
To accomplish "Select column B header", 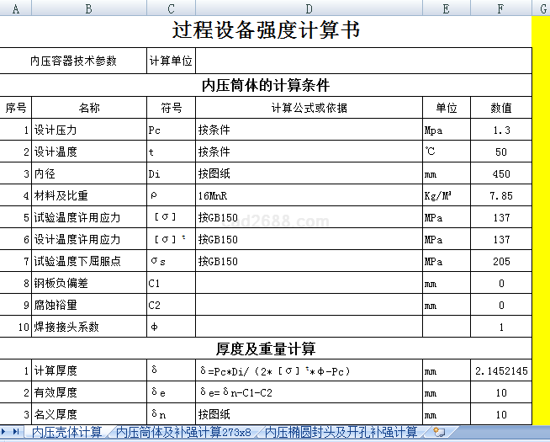I will pyautogui.click(x=89, y=8).
